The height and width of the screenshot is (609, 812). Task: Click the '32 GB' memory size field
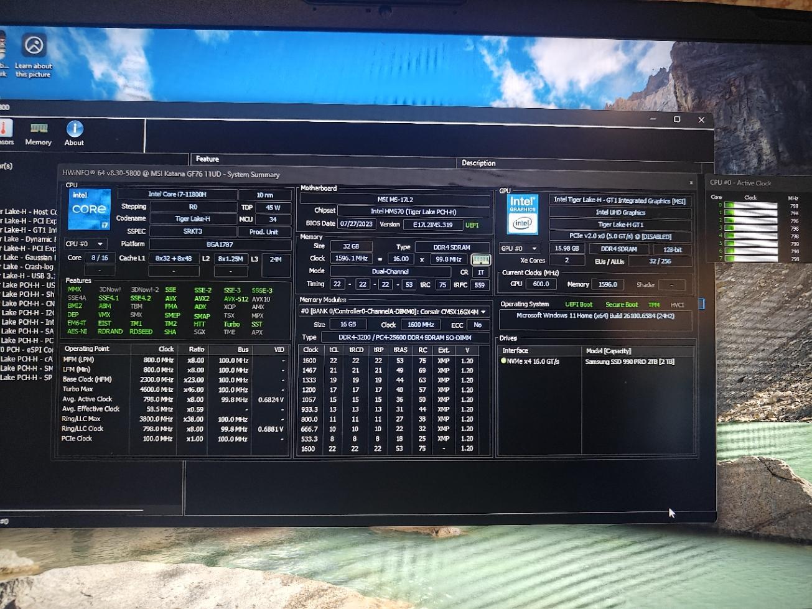click(x=351, y=246)
